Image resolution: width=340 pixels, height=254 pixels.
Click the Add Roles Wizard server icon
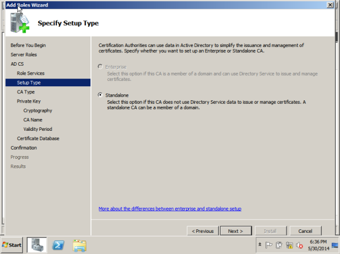coord(20,23)
